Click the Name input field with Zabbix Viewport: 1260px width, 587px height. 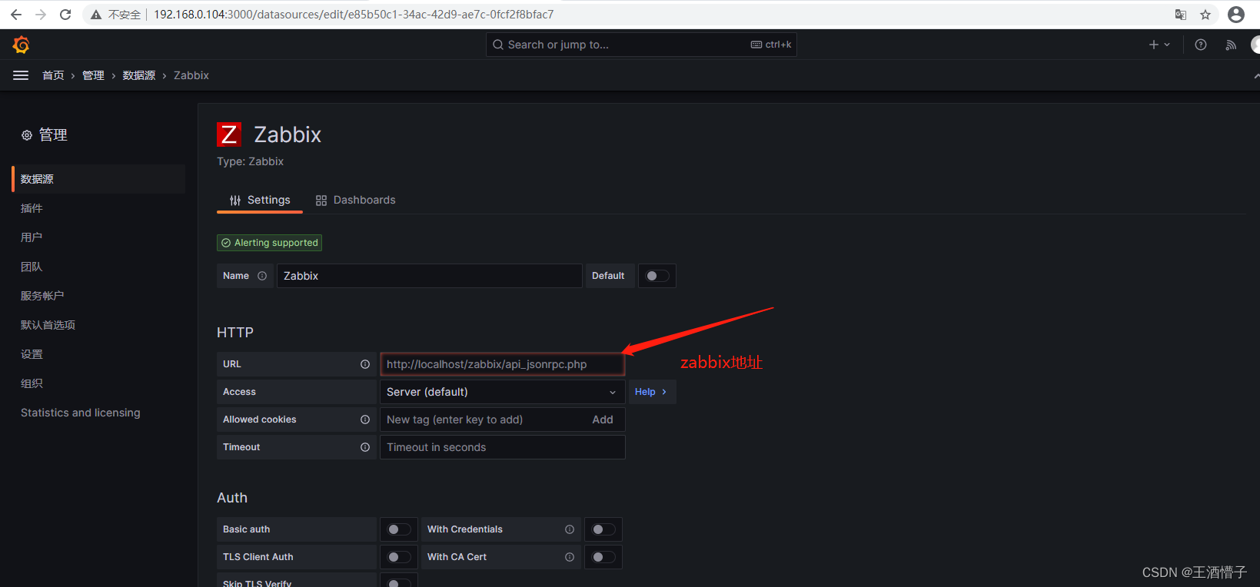429,276
